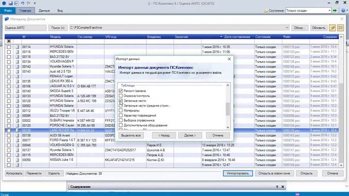Open the Файл menu tab

(8, 10)
